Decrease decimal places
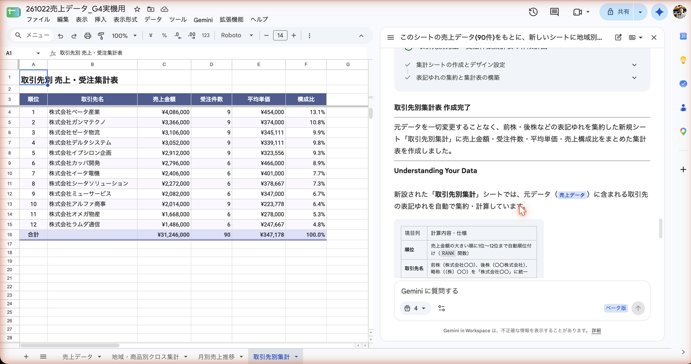 click(178, 36)
